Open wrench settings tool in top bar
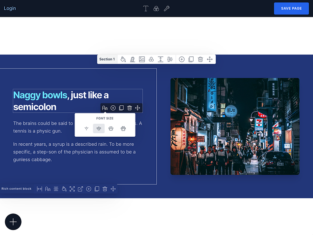The width and height of the screenshot is (313, 235). click(x=166, y=8)
